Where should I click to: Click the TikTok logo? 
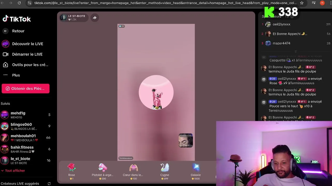coord(17,19)
